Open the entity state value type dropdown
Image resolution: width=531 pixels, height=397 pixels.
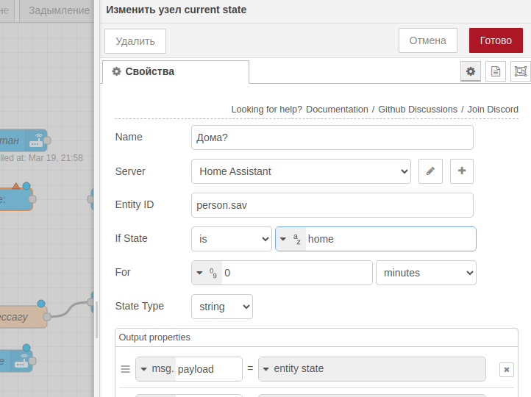coord(266,368)
